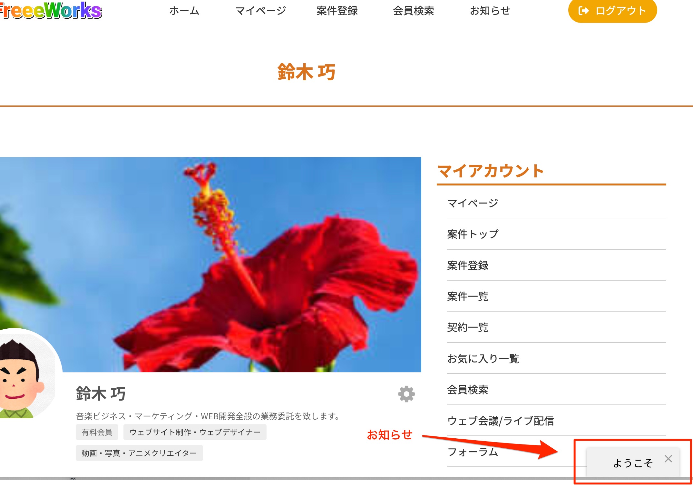The height and width of the screenshot is (498, 693).
Task: Open 案件トップ in the sidebar
Action: [x=473, y=234]
